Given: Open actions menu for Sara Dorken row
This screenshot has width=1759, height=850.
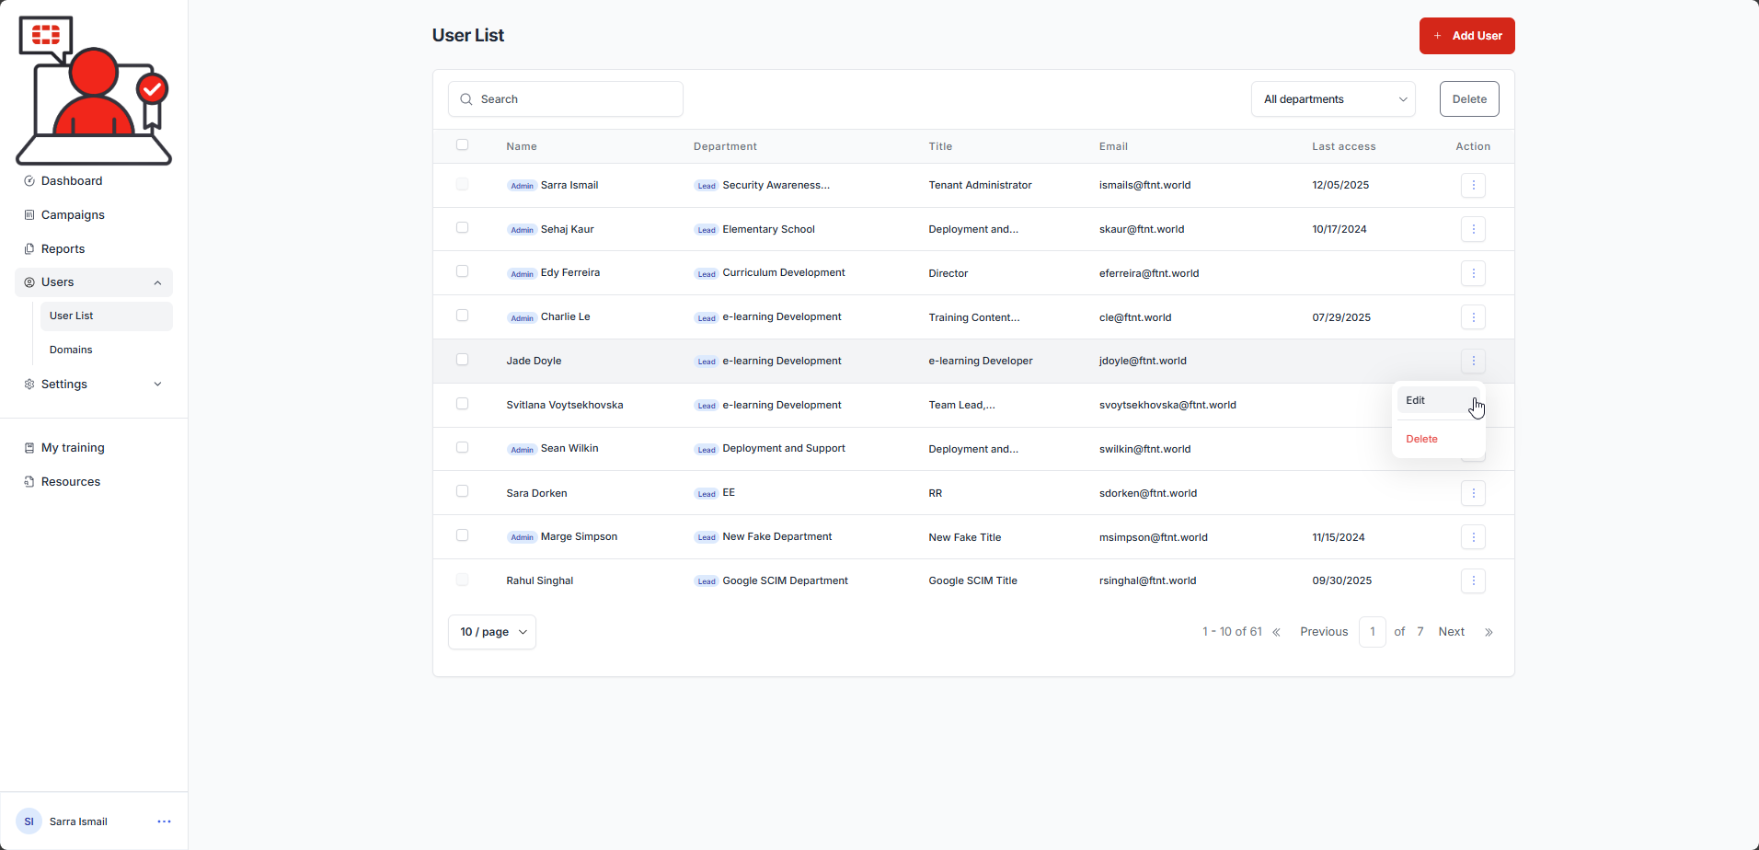Looking at the screenshot, I should 1473,493.
